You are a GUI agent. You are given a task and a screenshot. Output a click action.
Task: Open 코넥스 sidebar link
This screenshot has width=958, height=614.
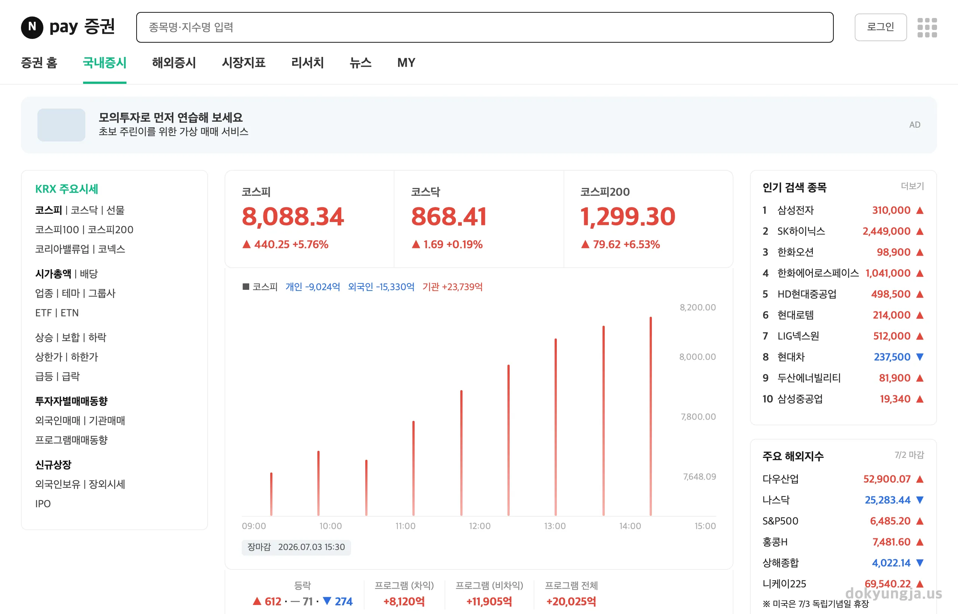112,249
